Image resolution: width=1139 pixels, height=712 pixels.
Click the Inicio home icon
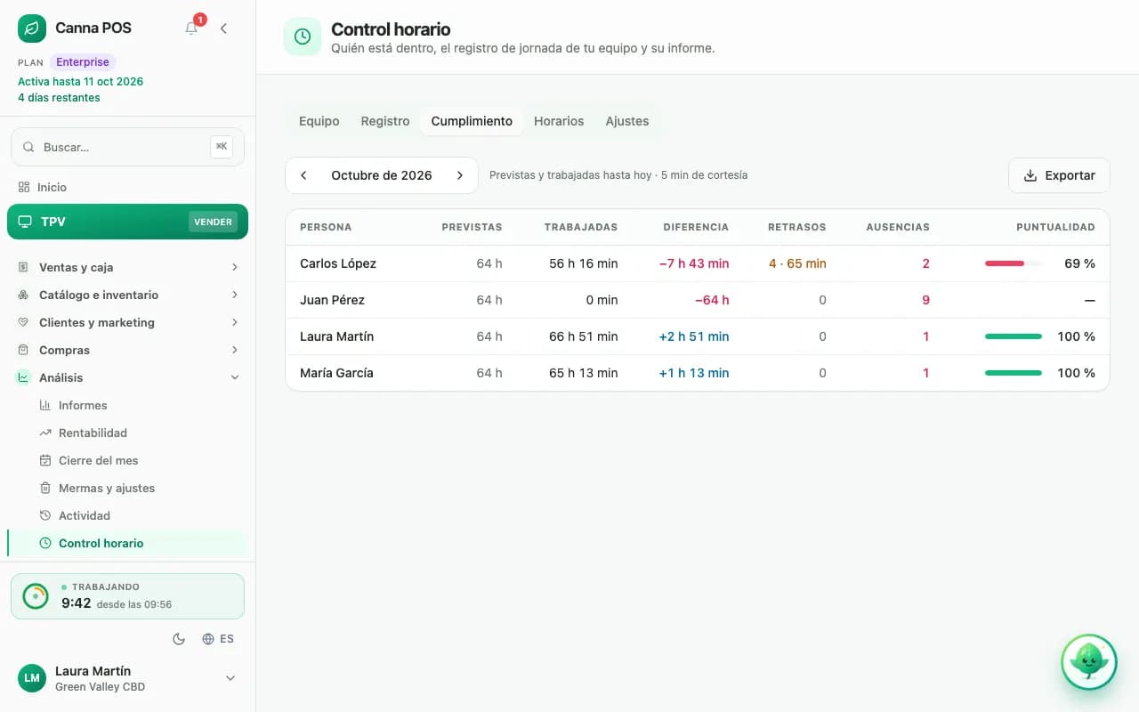[x=24, y=187]
